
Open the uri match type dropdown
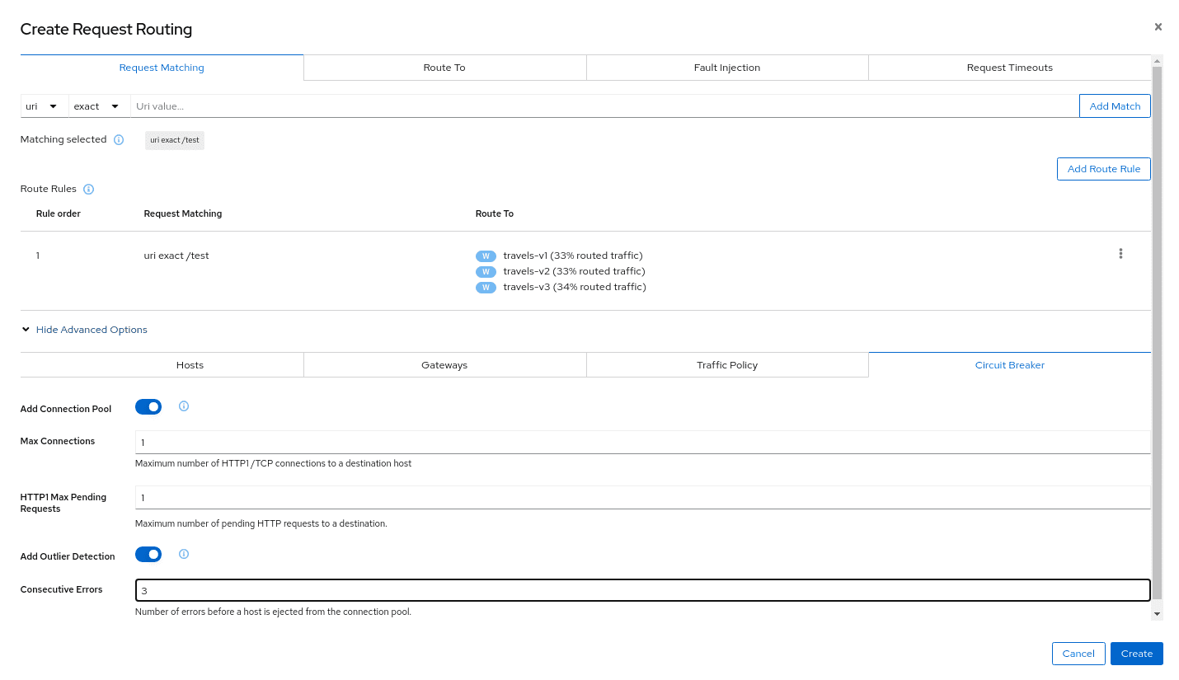click(x=42, y=106)
